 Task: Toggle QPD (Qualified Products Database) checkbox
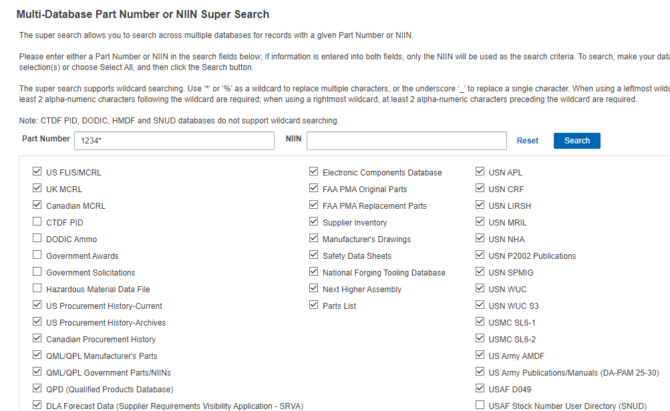coord(37,388)
